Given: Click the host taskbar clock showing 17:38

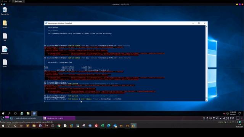Looking at the screenshot, I should [239, 126].
